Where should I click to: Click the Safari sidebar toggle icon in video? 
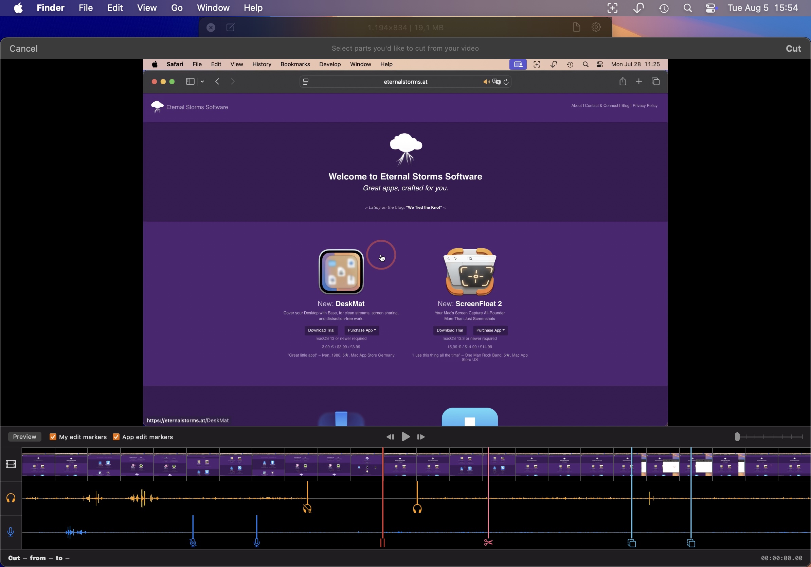point(190,82)
